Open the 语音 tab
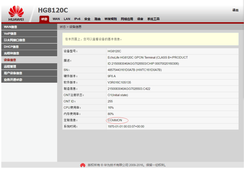Image resolution: width=244 pixels, height=169 pixels. [x=140, y=19]
